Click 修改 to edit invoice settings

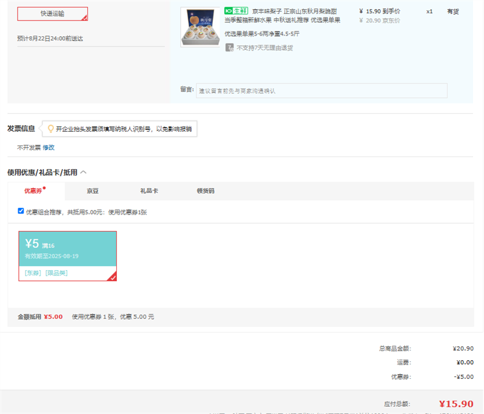(x=48, y=147)
